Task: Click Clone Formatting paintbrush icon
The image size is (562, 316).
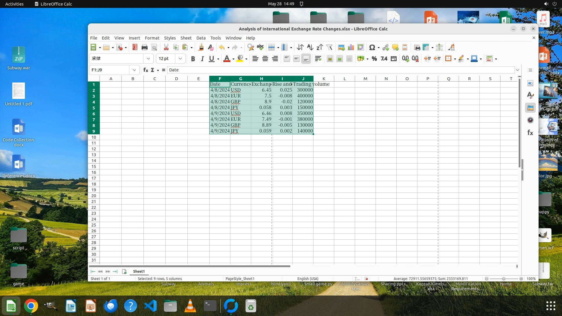Action: (201, 47)
